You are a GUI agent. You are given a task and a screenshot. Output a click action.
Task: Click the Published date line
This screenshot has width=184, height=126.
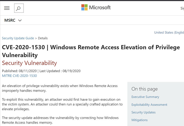(x=41, y=71)
